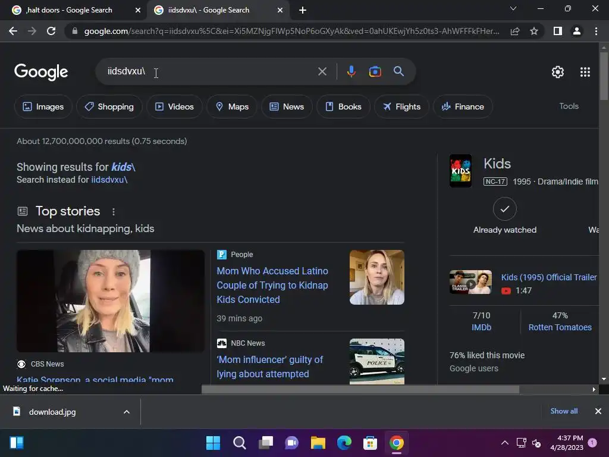The height and width of the screenshot is (457, 609).
Task: Open Google quick settings gear
Action: 558,72
